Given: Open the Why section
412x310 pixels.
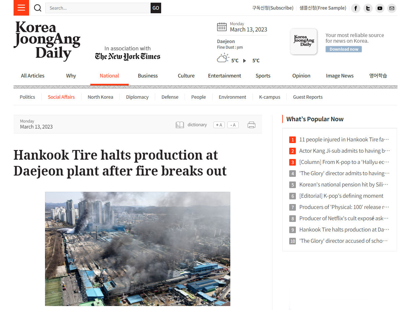Looking at the screenshot, I should click(x=71, y=76).
